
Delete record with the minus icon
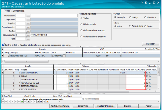click(25, 102)
